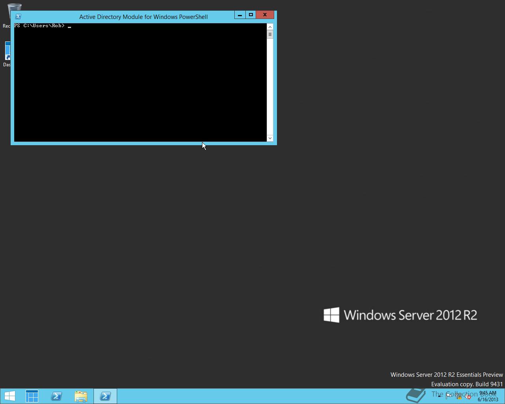Click the pinned PowerShell icon beside Server Manager

pos(56,396)
